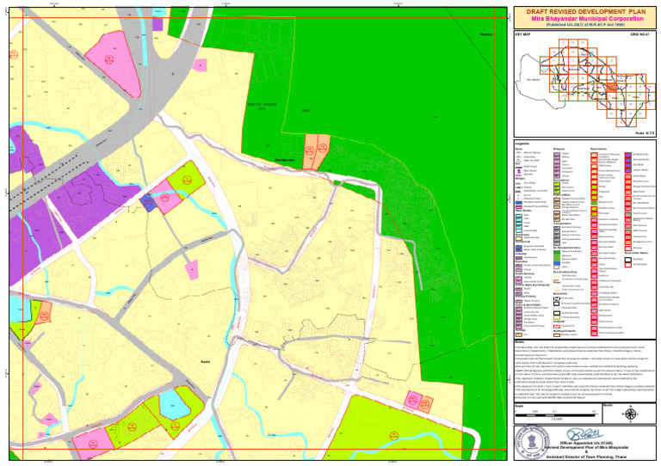Click the 'KEY MAP' label
The height and width of the screenshot is (466, 661).
(x=522, y=34)
